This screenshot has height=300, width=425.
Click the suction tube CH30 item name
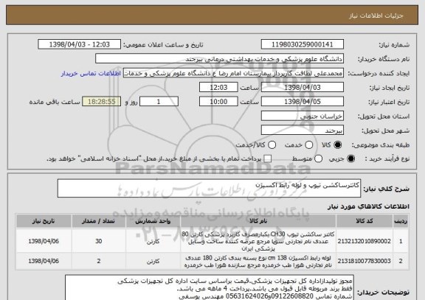click(x=258, y=241)
